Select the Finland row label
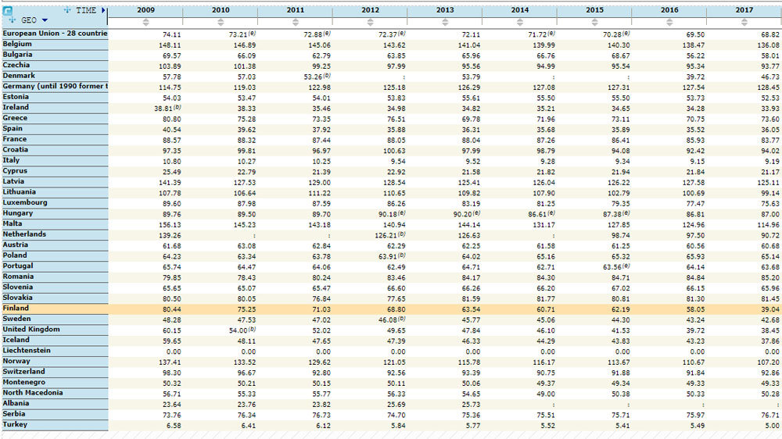This screenshot has height=439, width=782. click(x=16, y=309)
